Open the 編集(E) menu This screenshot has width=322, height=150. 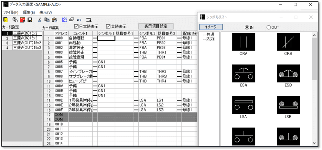tap(29, 12)
